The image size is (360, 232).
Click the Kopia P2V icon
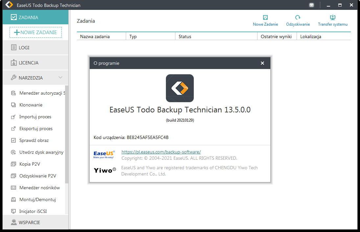coord(13,164)
